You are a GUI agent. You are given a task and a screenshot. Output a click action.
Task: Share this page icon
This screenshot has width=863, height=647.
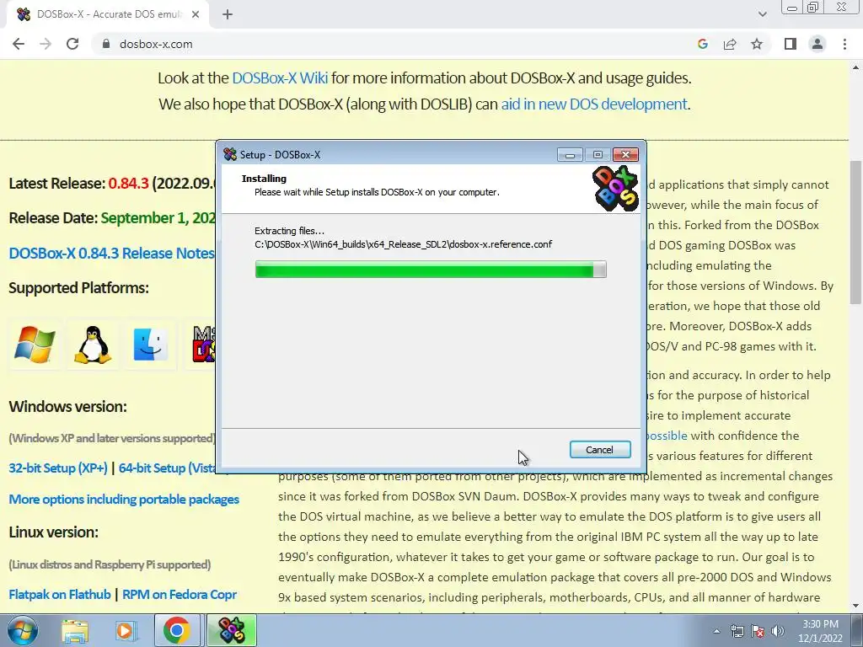(x=730, y=44)
